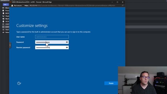Close the QEMU noVNC Edge window
Image resolution: width=167 pixels, height=94 pixels.
123,2
